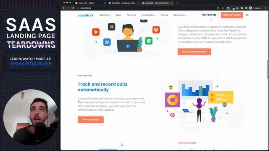The width and height of the screenshot is (269, 151).
Task: Expand the Solutions dropdown menu
Action: [x=105, y=15]
